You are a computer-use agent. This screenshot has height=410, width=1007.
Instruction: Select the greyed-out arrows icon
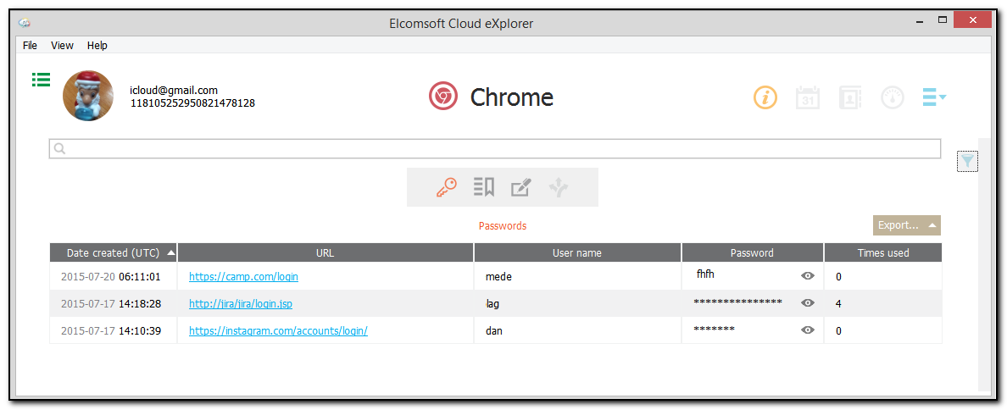click(559, 187)
